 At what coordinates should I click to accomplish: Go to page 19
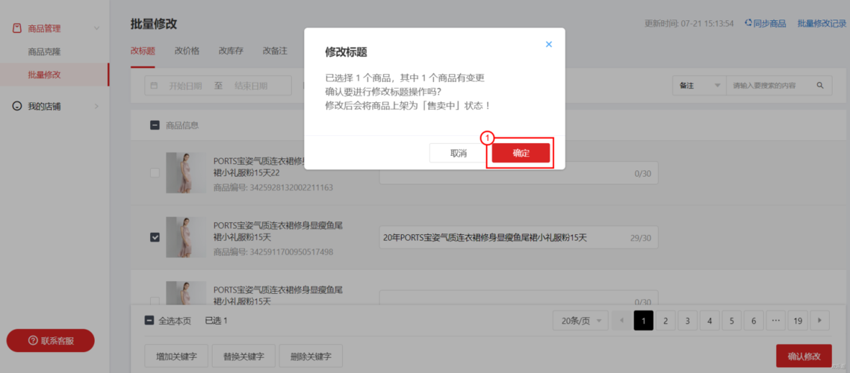798,321
